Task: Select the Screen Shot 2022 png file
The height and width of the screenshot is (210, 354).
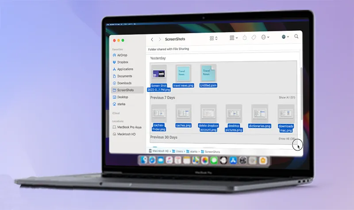Action: coord(159,78)
